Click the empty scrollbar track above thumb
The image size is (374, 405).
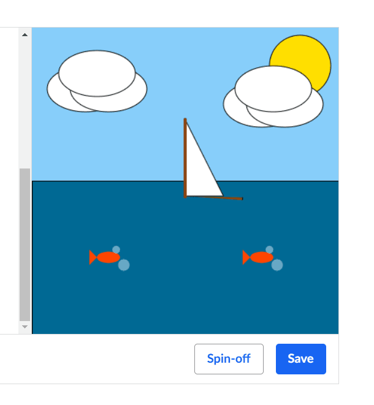(25, 104)
